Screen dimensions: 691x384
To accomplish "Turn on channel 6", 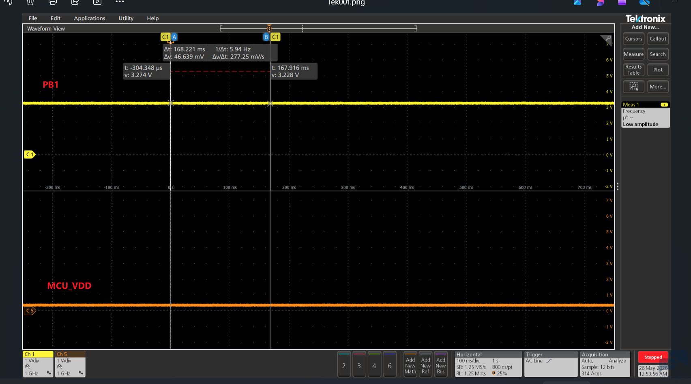I will [390, 365].
